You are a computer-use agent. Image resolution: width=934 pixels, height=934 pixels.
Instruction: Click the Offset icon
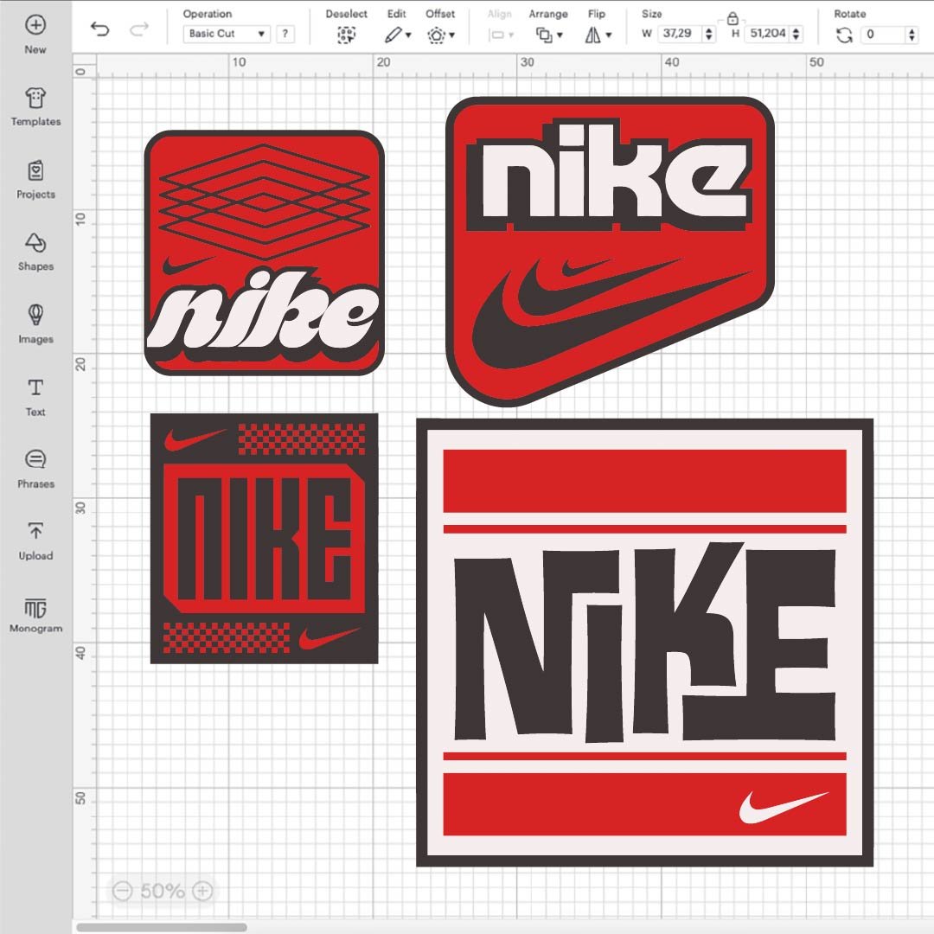(x=436, y=35)
